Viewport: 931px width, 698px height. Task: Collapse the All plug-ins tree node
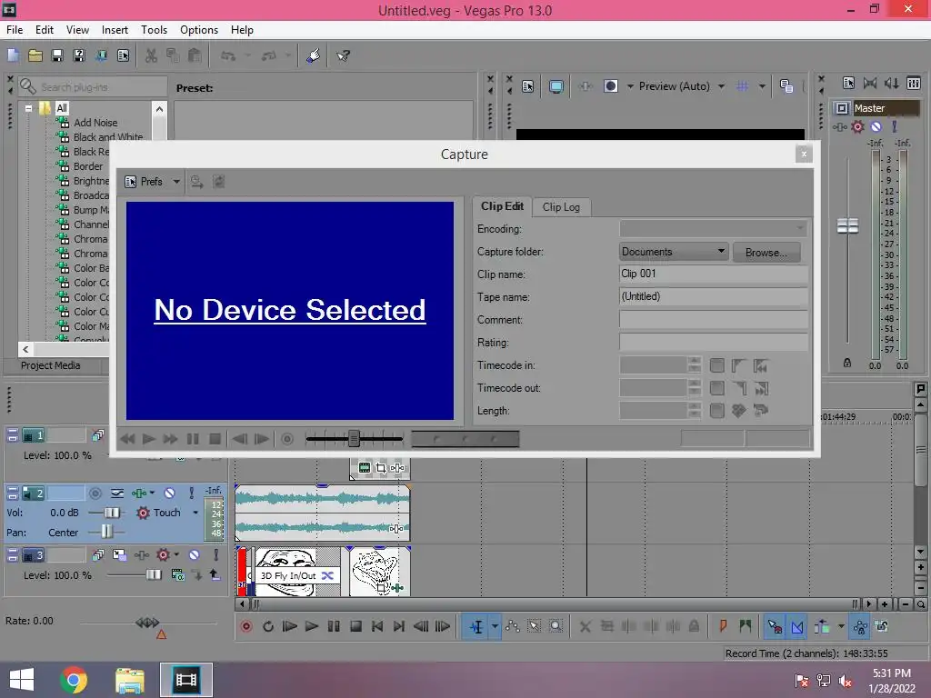tap(28, 109)
